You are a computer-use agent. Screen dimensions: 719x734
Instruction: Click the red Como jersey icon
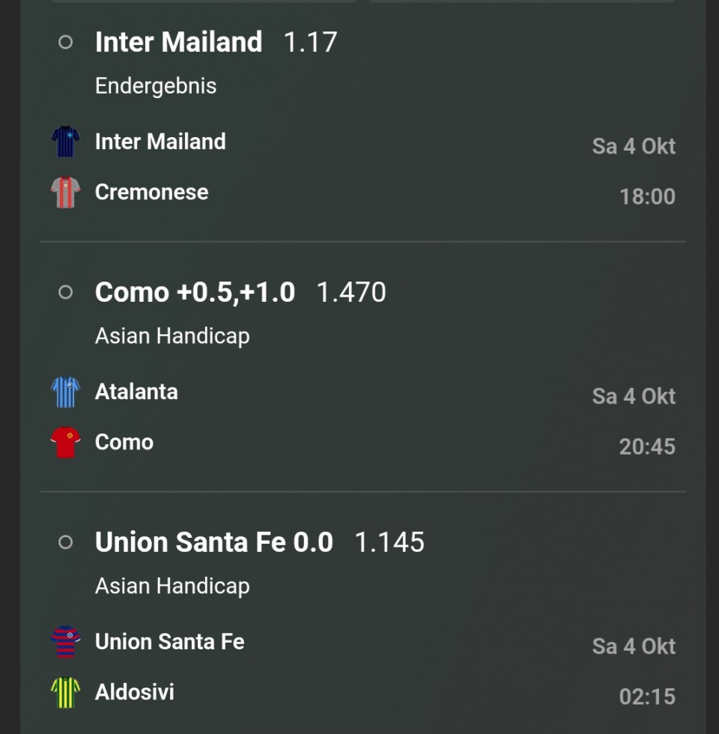pos(65,442)
